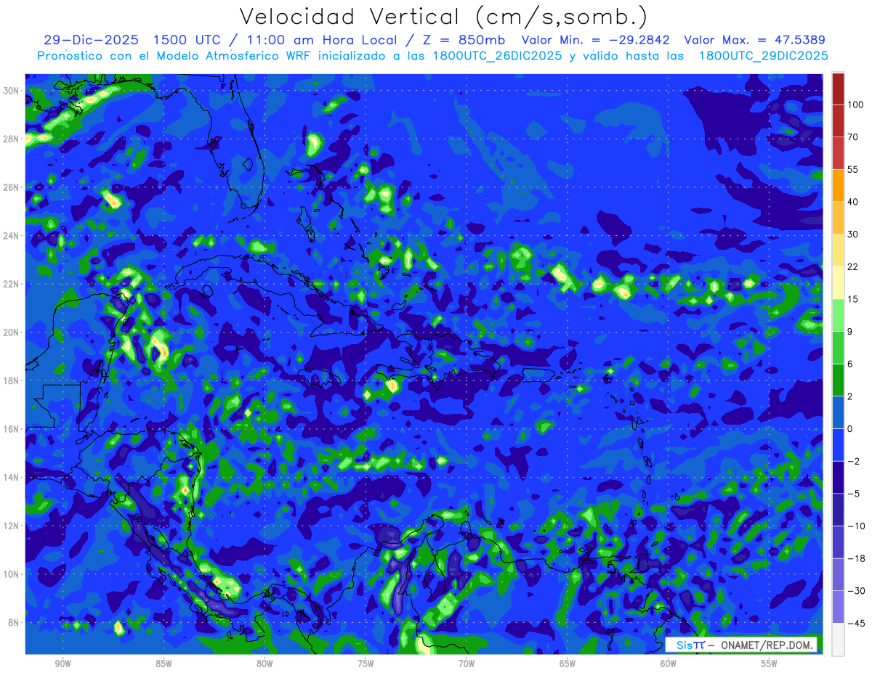Click the SisTT ONAMET/REP.DOM. label box

(742, 645)
